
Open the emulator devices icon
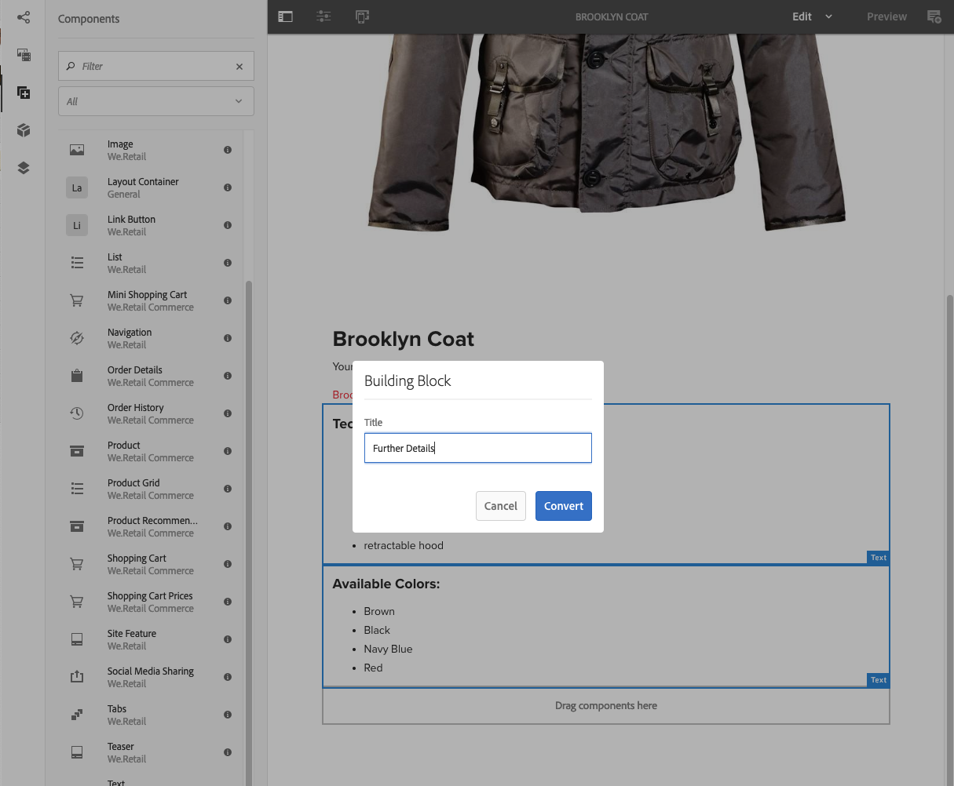tap(362, 16)
